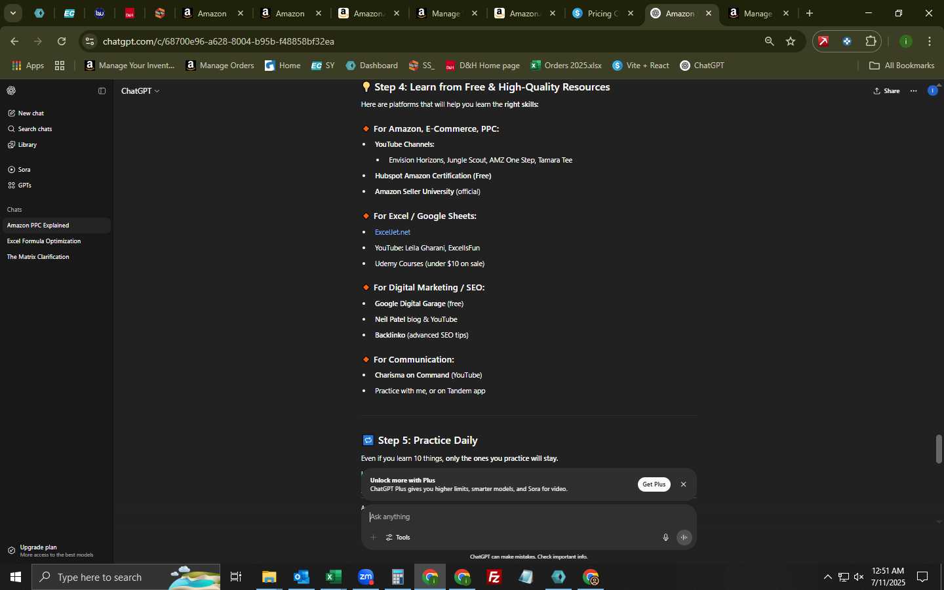Open the Vite + React bookmark
The image size is (944, 590).
tap(640, 66)
